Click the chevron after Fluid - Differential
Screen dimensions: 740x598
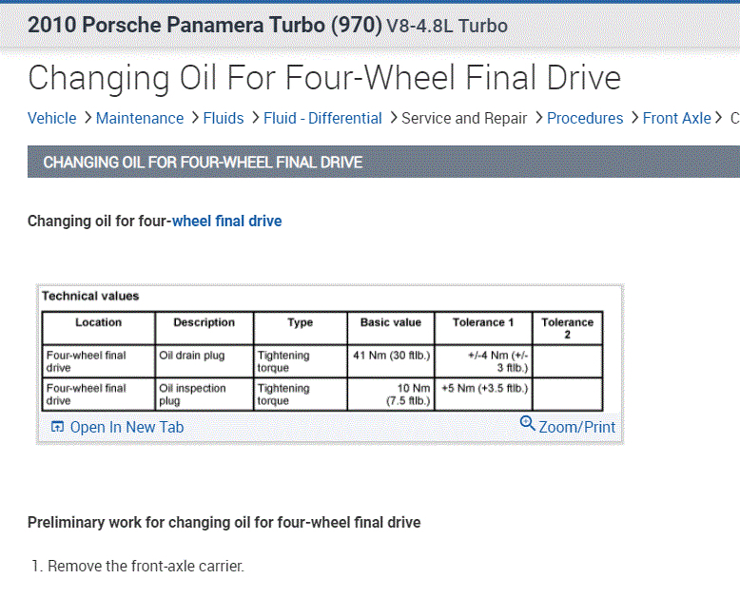click(392, 118)
